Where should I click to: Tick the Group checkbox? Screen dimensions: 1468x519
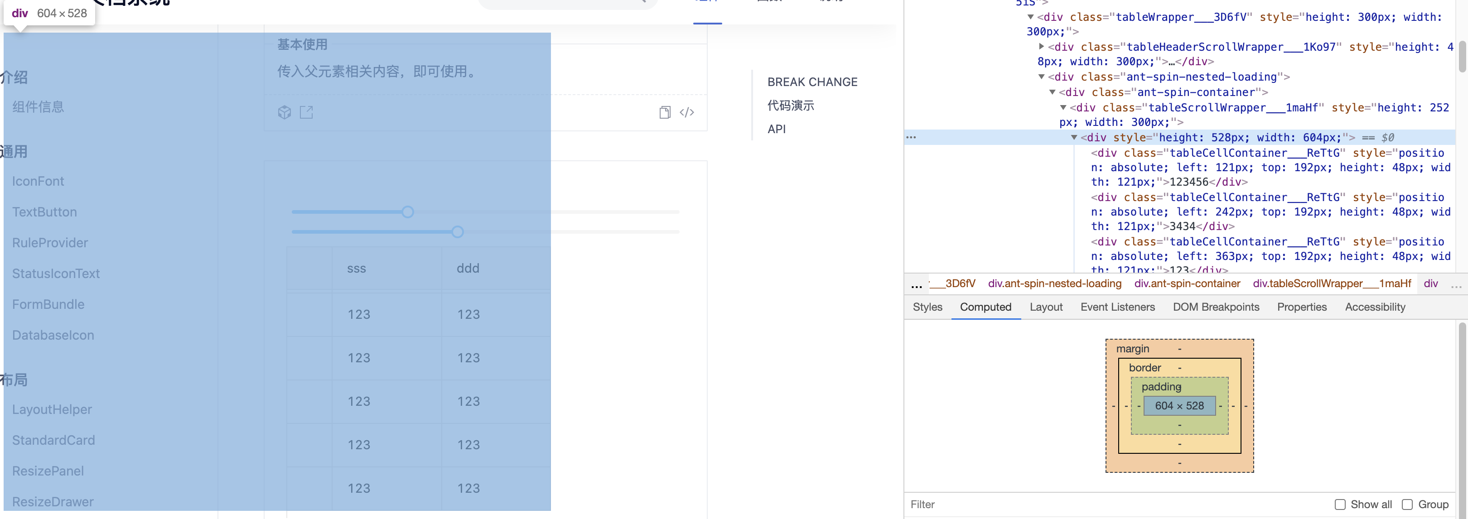coord(1407,504)
